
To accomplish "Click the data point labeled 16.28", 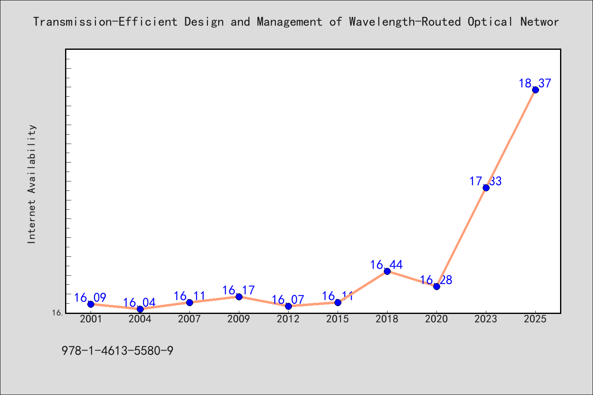I will click(437, 286).
